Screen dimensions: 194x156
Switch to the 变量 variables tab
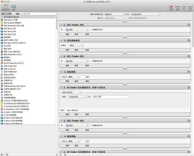click(17, 14)
